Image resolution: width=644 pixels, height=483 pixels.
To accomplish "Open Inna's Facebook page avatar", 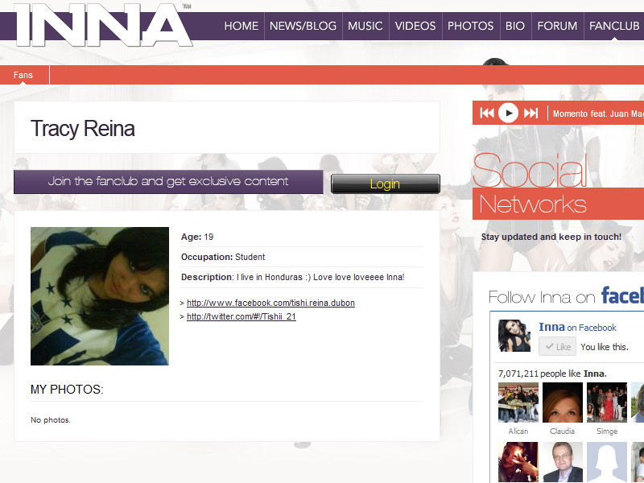I will point(514,336).
